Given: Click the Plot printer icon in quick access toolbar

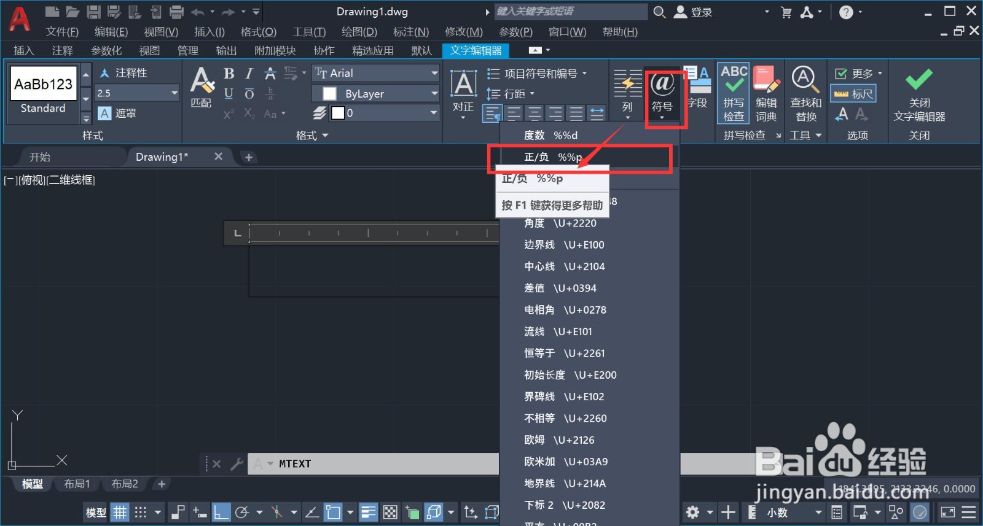Looking at the screenshot, I should coord(176,11).
